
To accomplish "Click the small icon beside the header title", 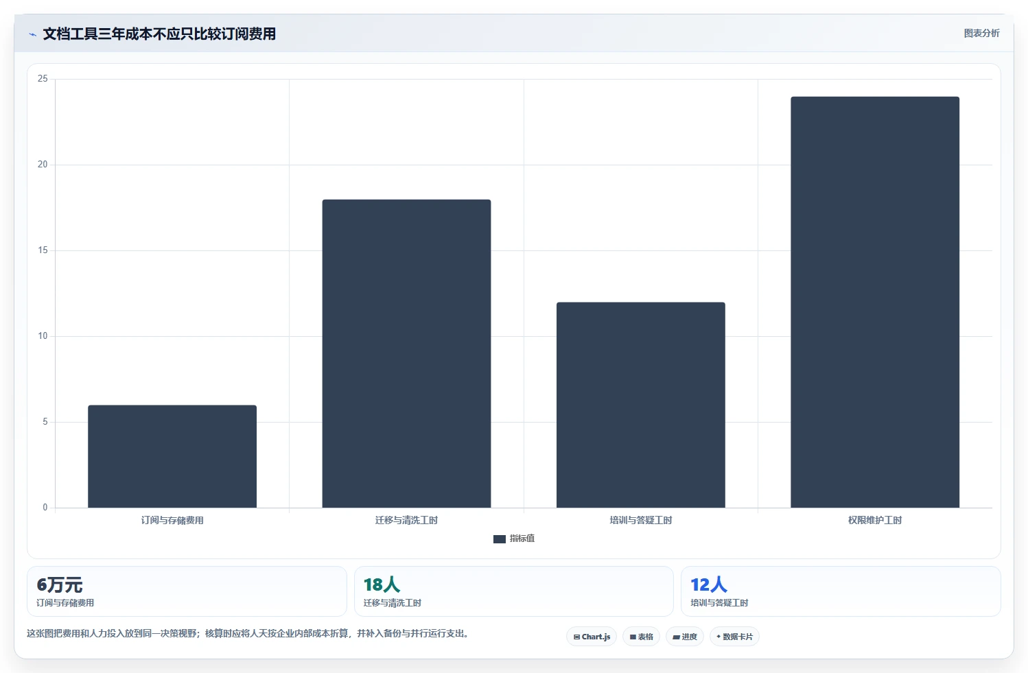I will click(32, 34).
